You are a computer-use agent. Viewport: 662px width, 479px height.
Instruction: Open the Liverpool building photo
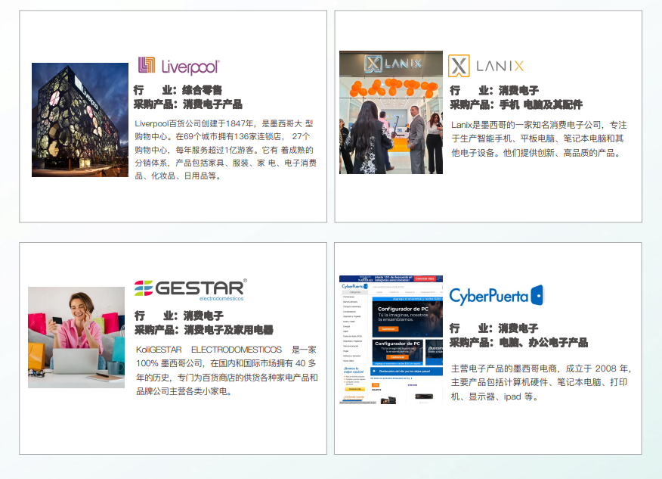80,120
